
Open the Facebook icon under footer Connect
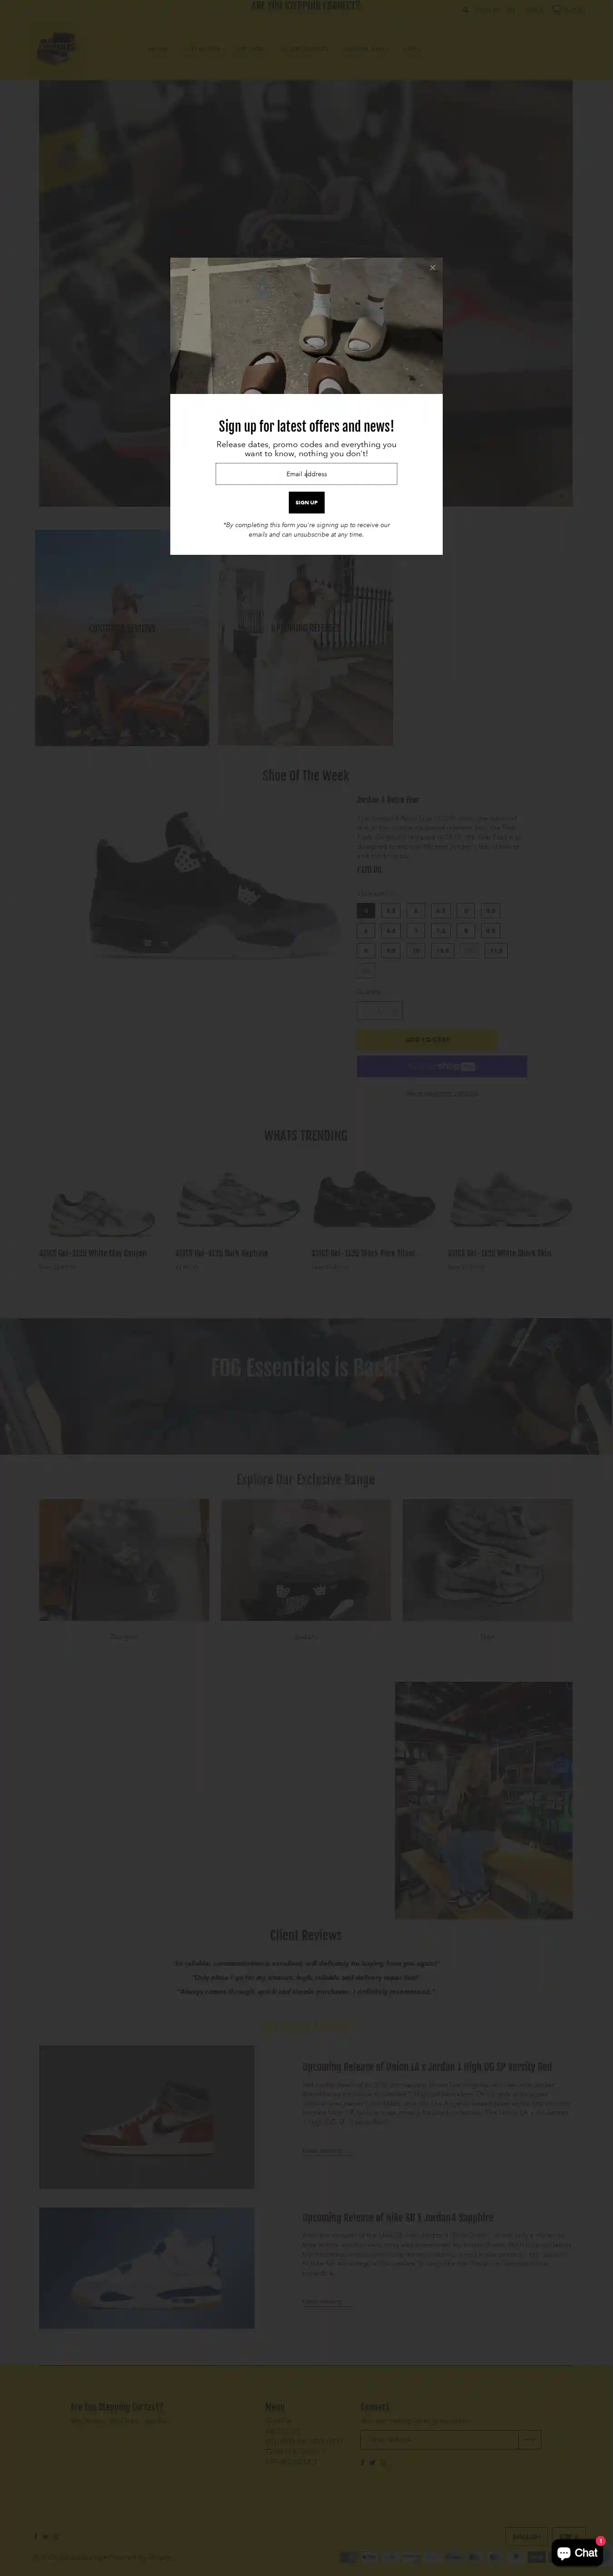pyautogui.click(x=363, y=2462)
